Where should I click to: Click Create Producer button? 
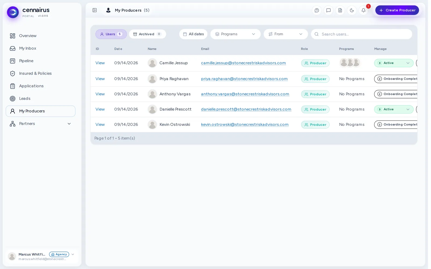coord(397,10)
